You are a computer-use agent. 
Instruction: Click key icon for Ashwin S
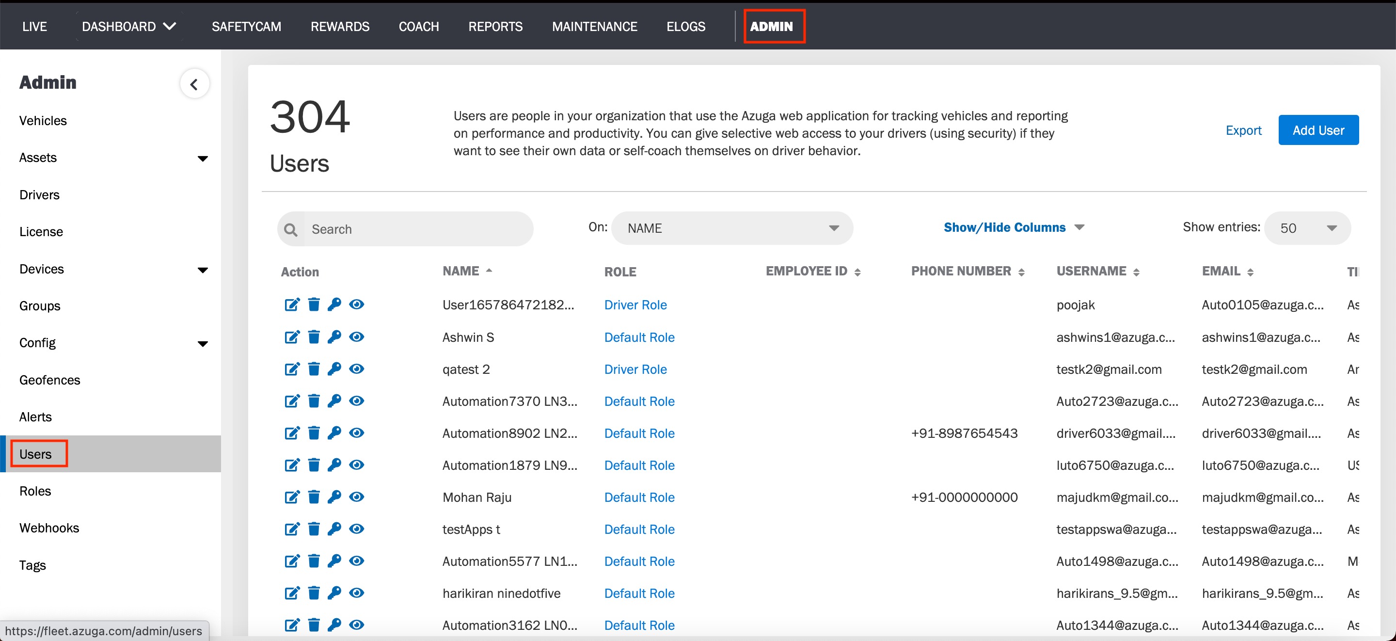coord(334,337)
